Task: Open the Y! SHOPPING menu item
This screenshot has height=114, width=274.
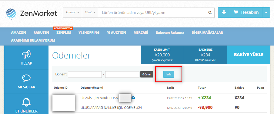Action: [x=89, y=33]
